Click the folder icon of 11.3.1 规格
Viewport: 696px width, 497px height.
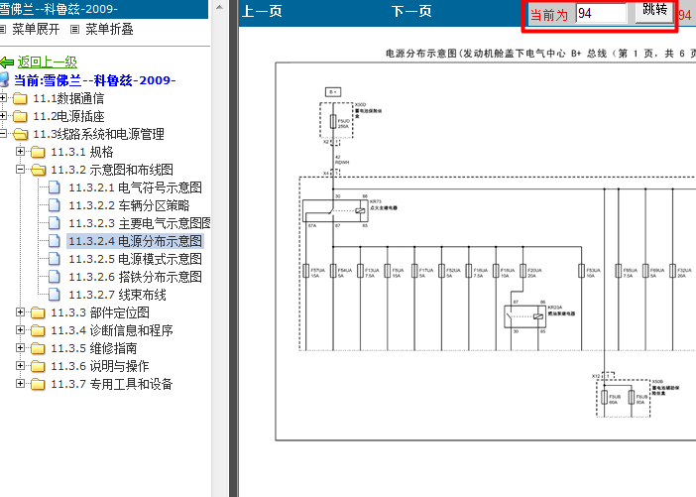coord(38,153)
